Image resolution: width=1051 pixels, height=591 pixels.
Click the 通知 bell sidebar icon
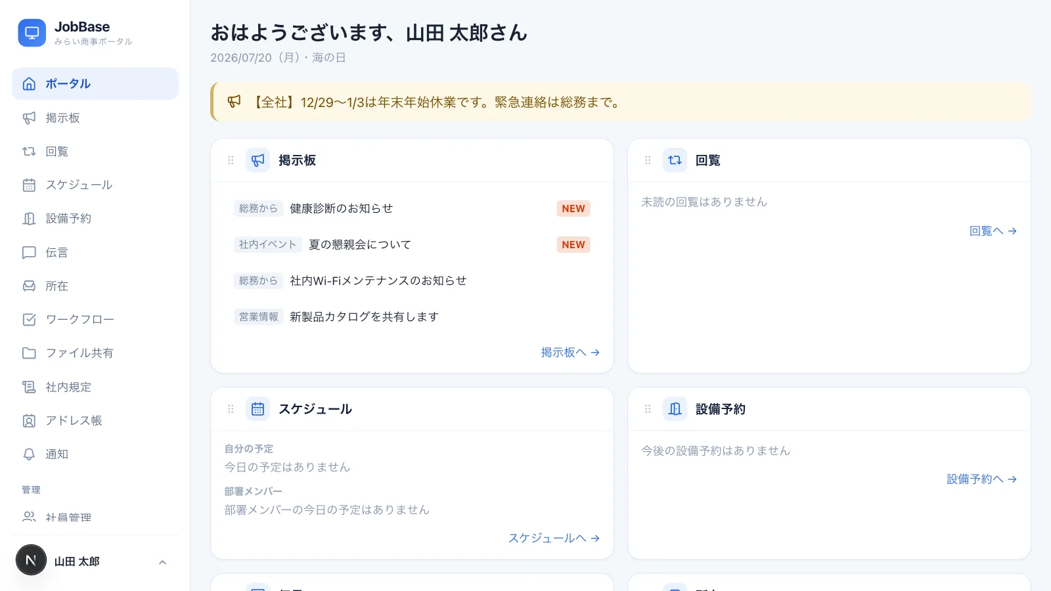tap(29, 454)
